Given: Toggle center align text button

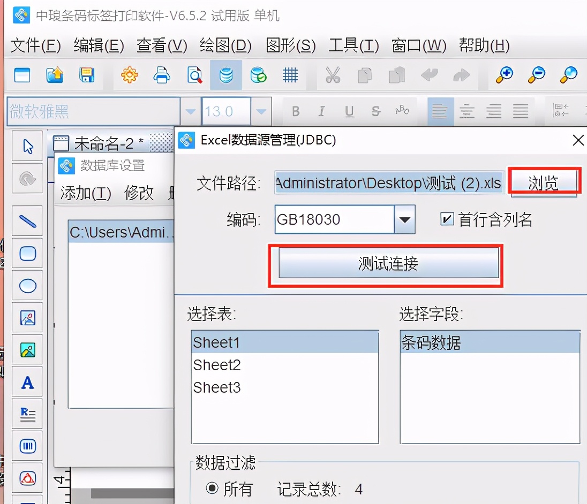Looking at the screenshot, I should click(x=467, y=111).
